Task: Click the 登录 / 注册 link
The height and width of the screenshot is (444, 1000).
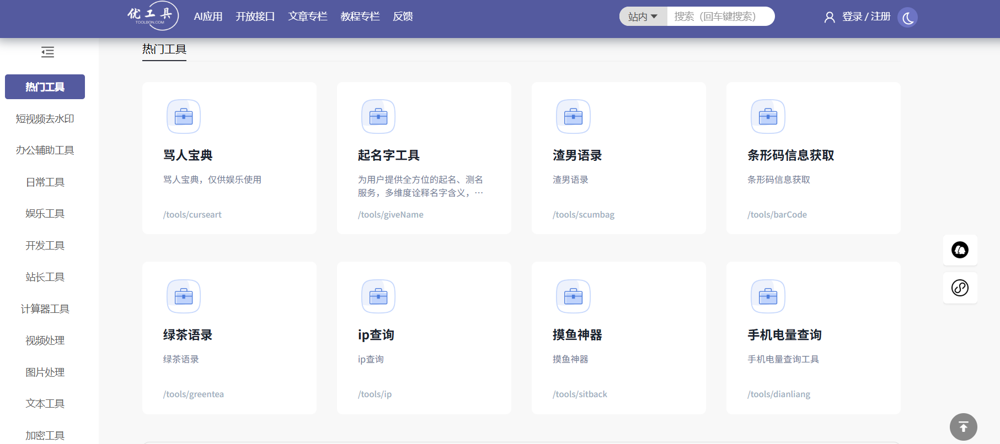Action: pos(866,17)
